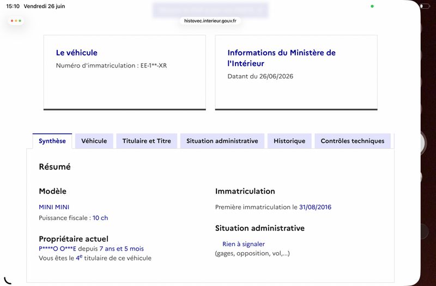Tap the three-dot window control button
This screenshot has height=286, width=436.
(x=16, y=21)
